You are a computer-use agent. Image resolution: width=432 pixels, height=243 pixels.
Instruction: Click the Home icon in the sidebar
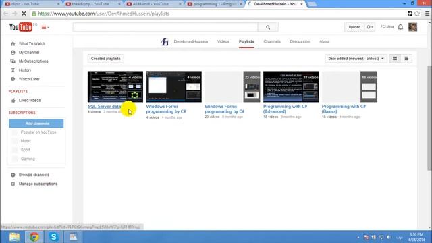click(13, 43)
